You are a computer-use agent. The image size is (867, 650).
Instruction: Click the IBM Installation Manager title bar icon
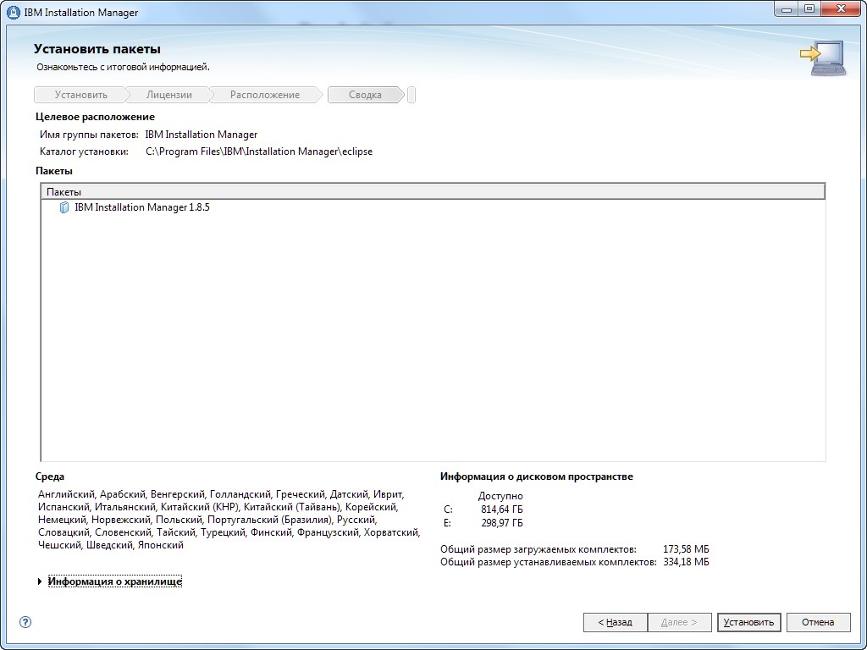click(x=14, y=12)
